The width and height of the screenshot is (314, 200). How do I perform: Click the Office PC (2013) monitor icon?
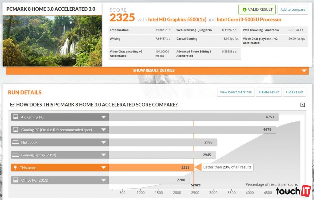coord(15,180)
